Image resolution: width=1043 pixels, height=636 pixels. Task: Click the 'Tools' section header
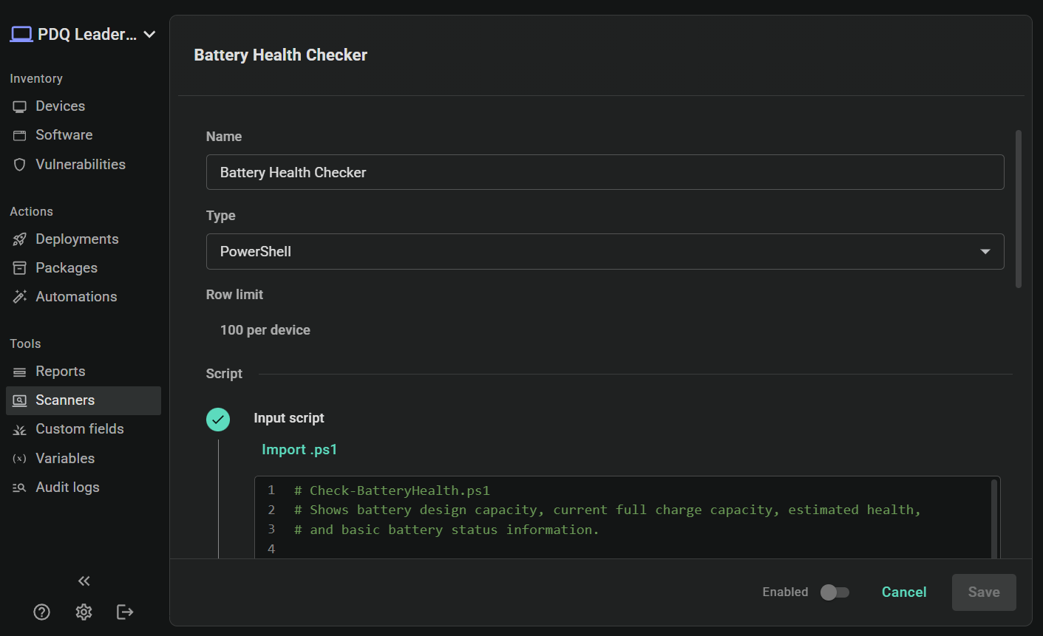(x=25, y=344)
